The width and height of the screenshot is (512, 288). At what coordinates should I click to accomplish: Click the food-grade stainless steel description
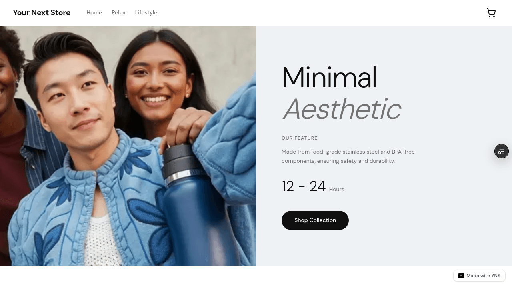(x=348, y=156)
